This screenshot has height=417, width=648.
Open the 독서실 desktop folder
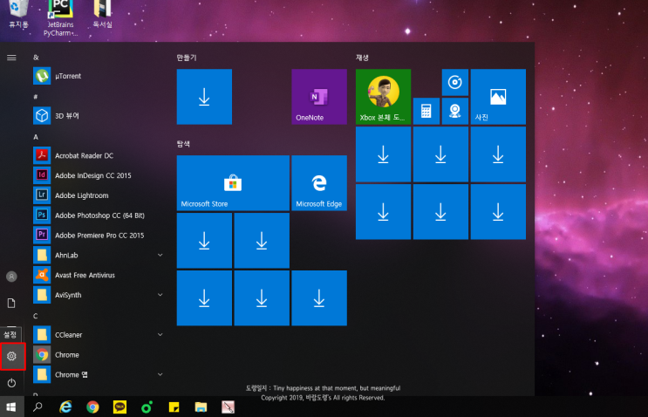(x=103, y=15)
